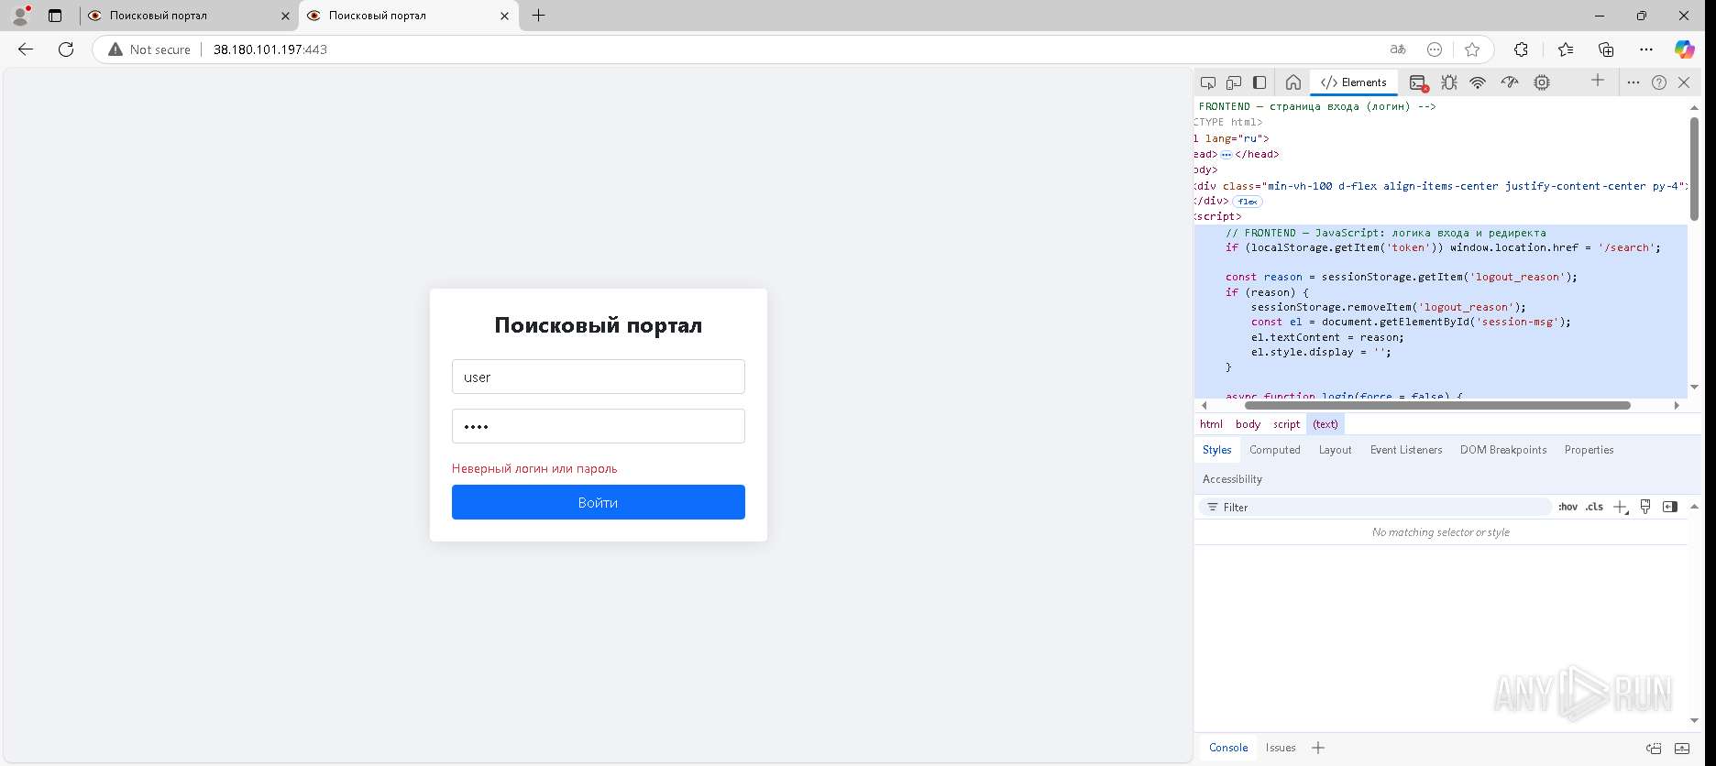Open the tab actions menu icon
Viewport: 1716px width, 766px height.
pyautogui.click(x=55, y=16)
